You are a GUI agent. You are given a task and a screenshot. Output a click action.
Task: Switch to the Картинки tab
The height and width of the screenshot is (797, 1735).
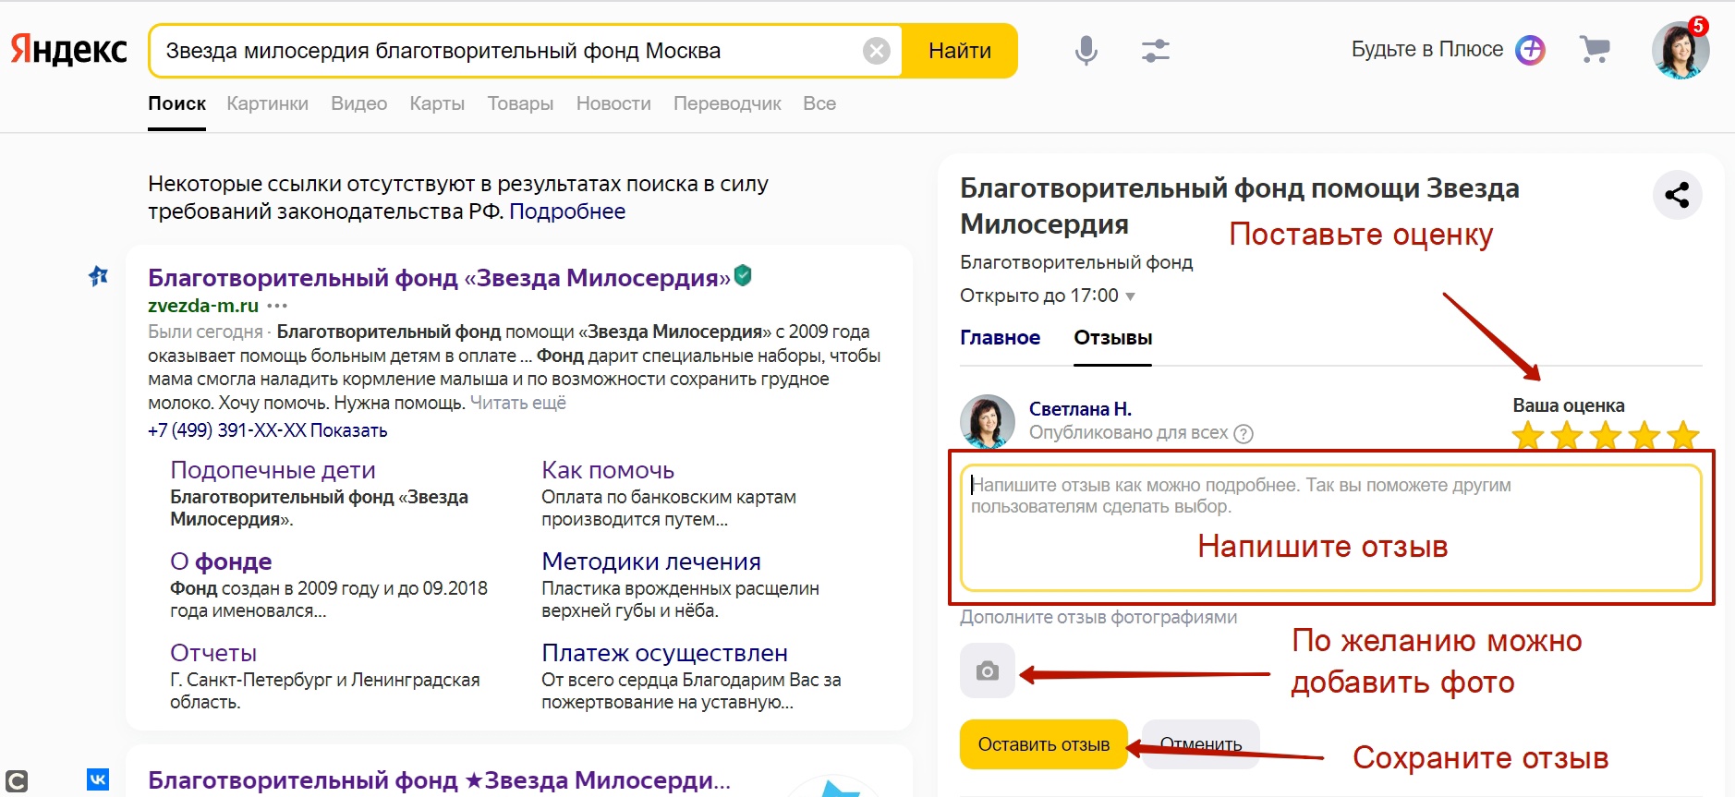(268, 103)
